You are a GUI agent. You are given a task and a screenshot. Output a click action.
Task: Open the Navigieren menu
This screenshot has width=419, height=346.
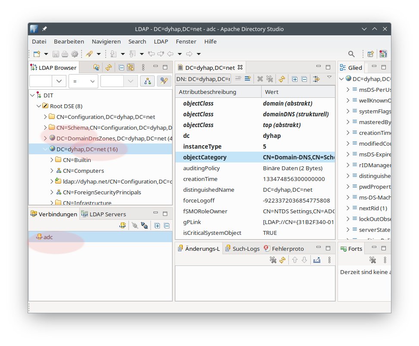click(106, 41)
